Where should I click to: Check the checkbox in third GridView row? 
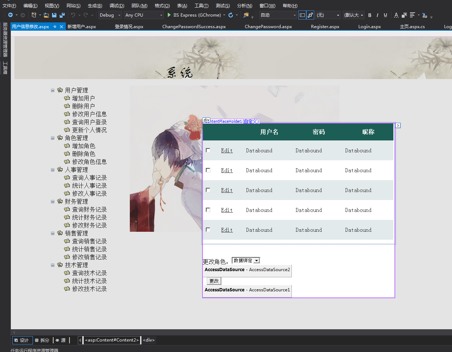pyautogui.click(x=208, y=190)
